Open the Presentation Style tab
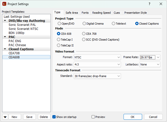 click(135, 13)
